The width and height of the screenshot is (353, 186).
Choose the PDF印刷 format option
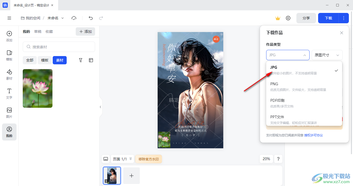tap(304, 103)
